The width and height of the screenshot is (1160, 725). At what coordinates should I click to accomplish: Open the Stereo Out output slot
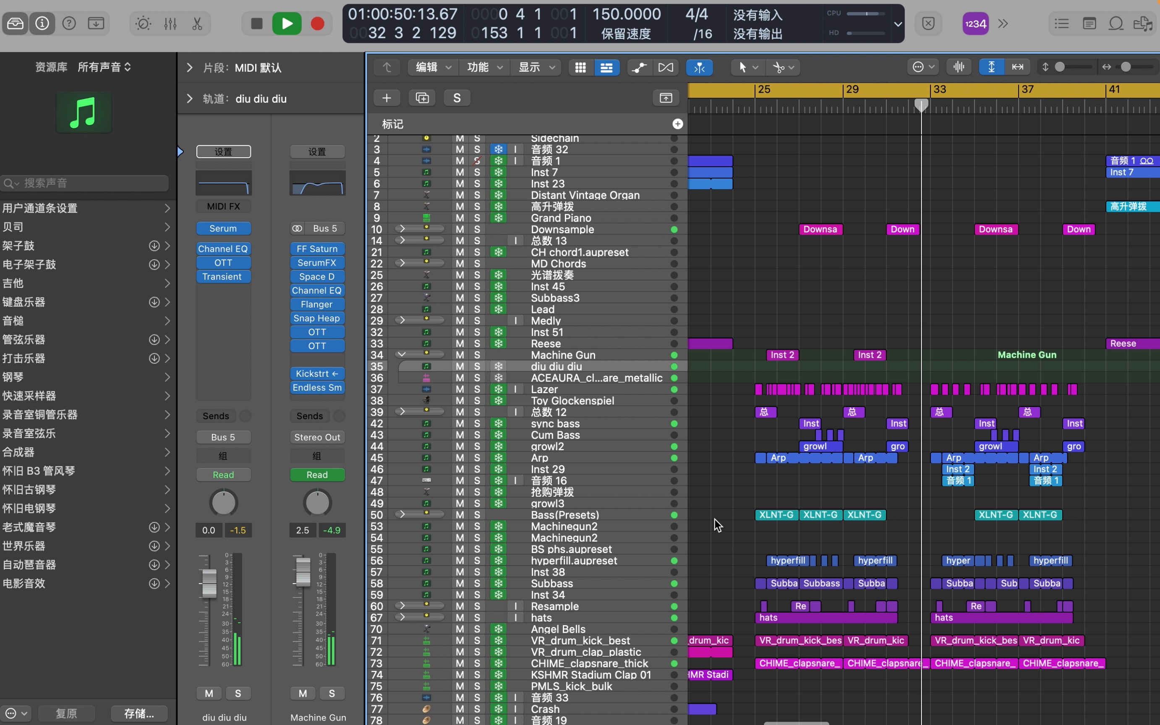coord(317,437)
